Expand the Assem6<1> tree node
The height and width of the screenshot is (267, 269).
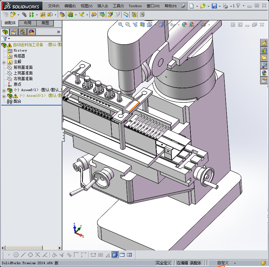4,90
